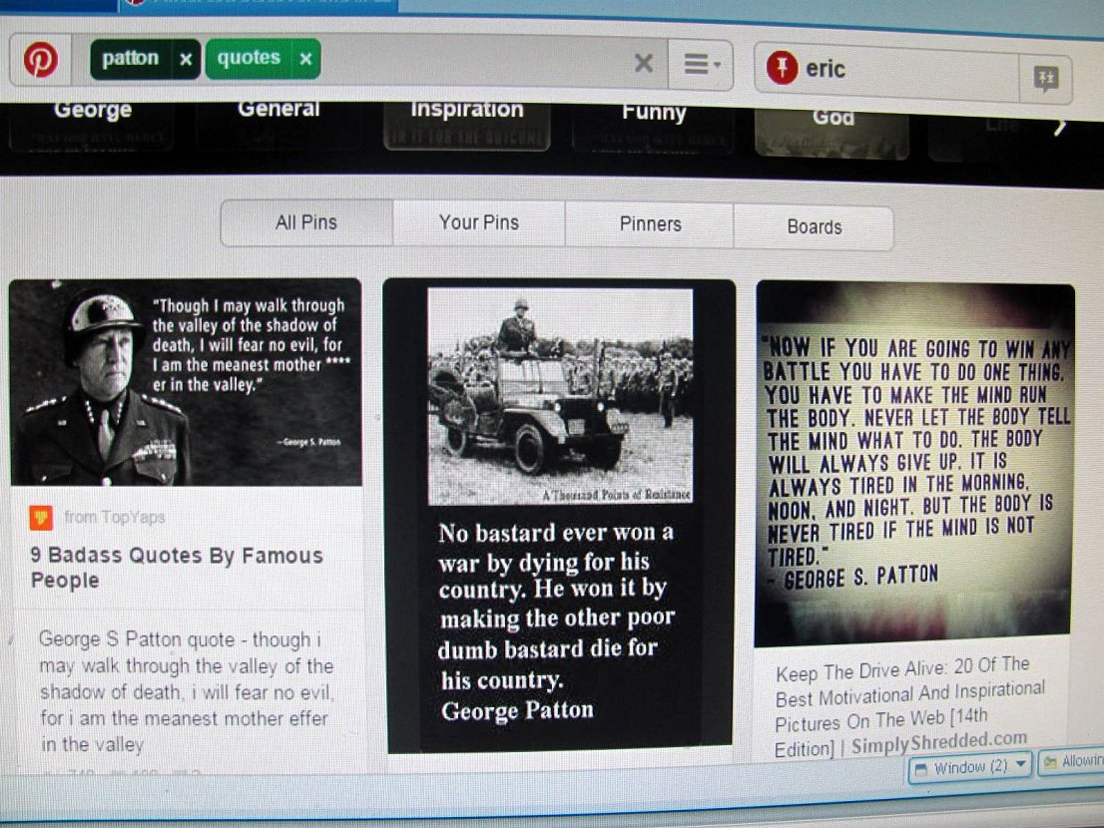Open the Patton helmet portrait pin

click(186, 382)
